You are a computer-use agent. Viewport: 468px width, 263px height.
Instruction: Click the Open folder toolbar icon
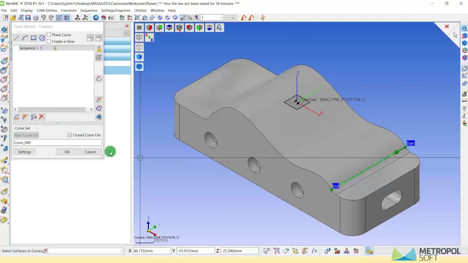[13, 18]
